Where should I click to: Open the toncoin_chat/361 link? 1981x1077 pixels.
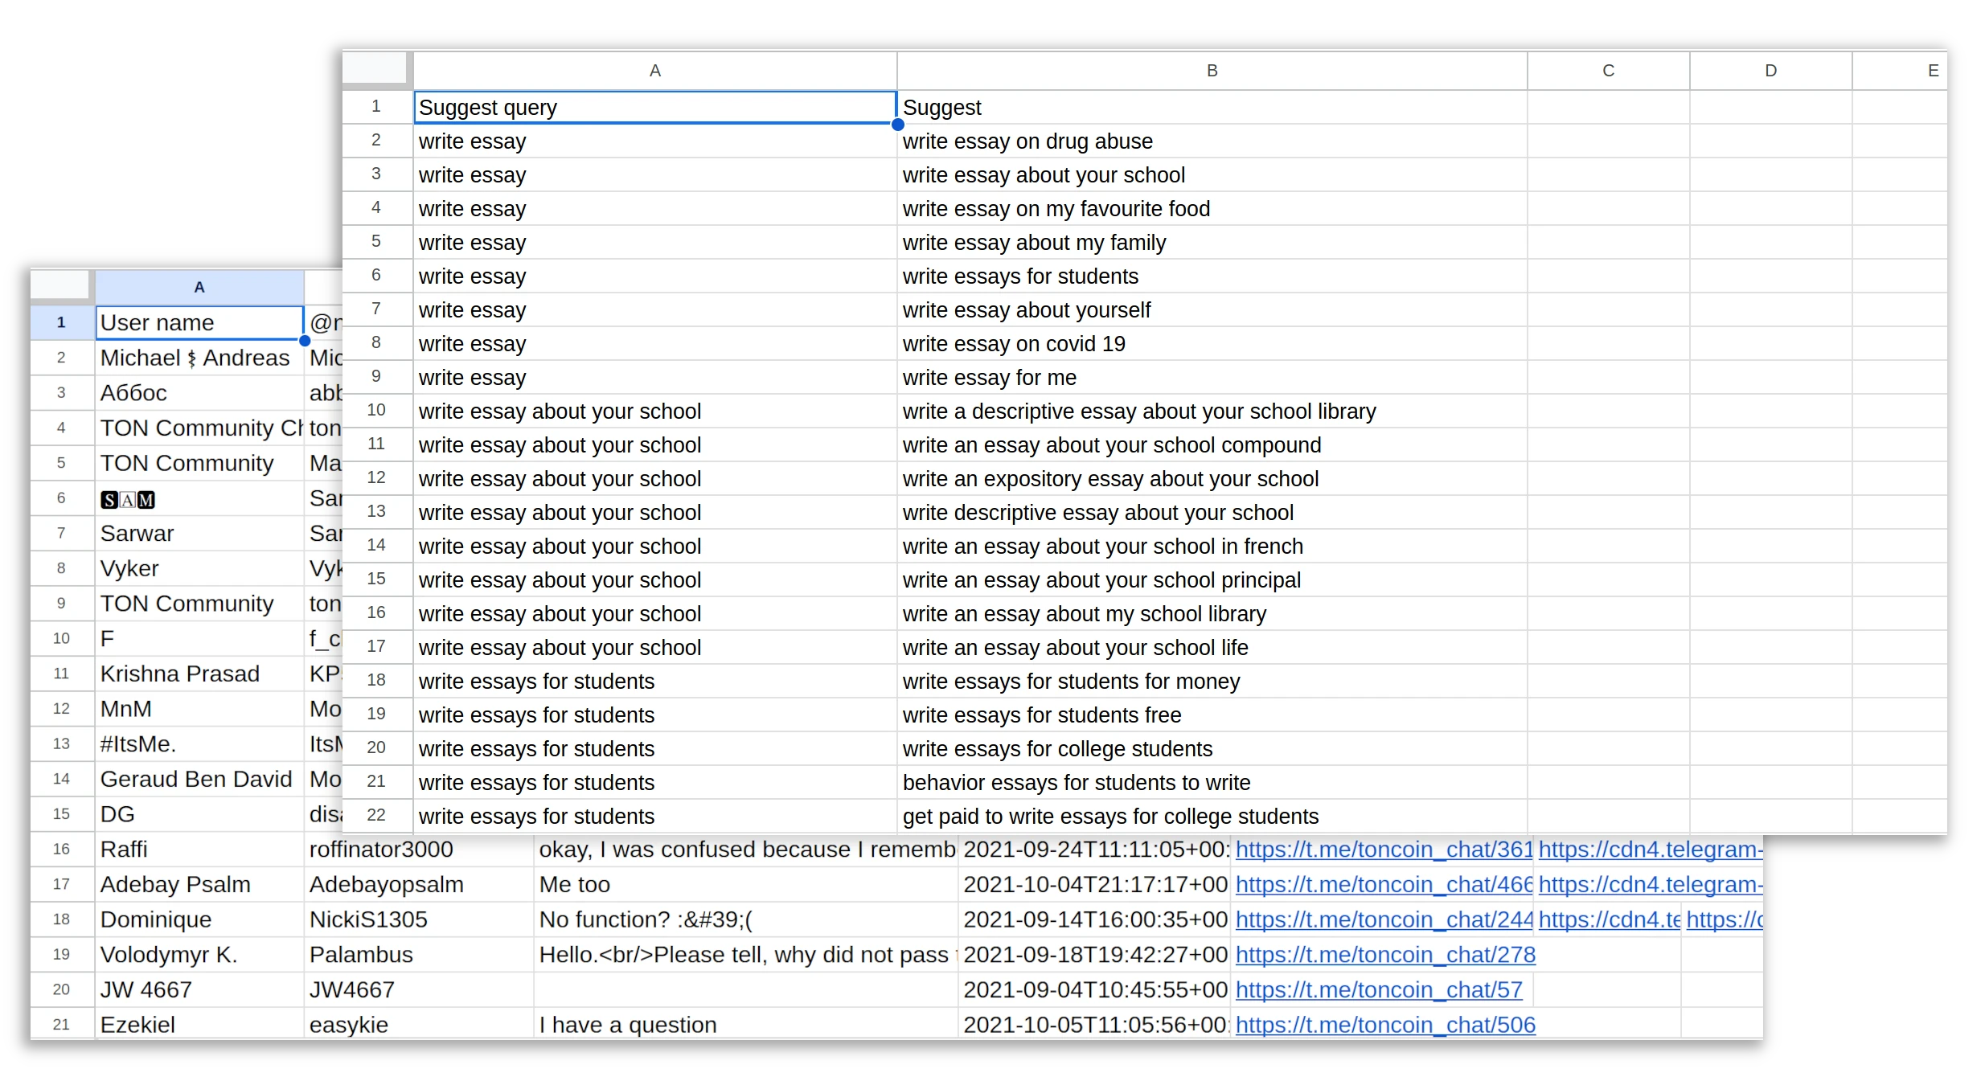pyautogui.click(x=1383, y=850)
